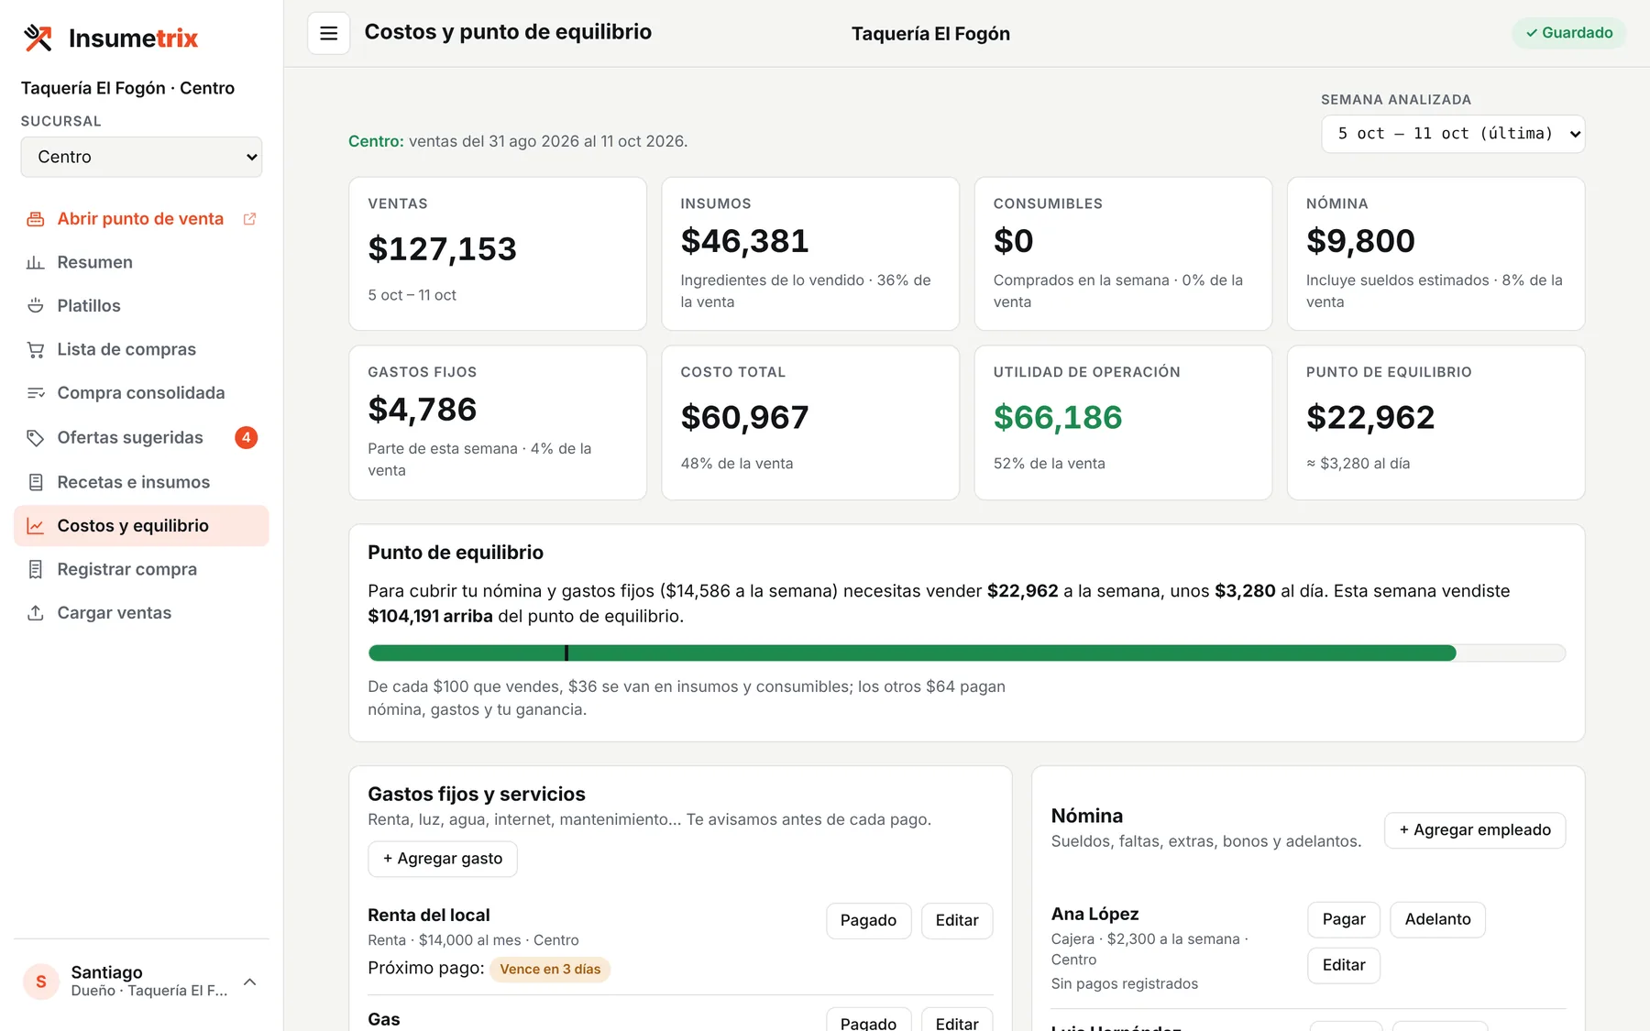Open the Semana analizada week selector
Viewport: 1650px width, 1031px height.
[x=1453, y=134]
